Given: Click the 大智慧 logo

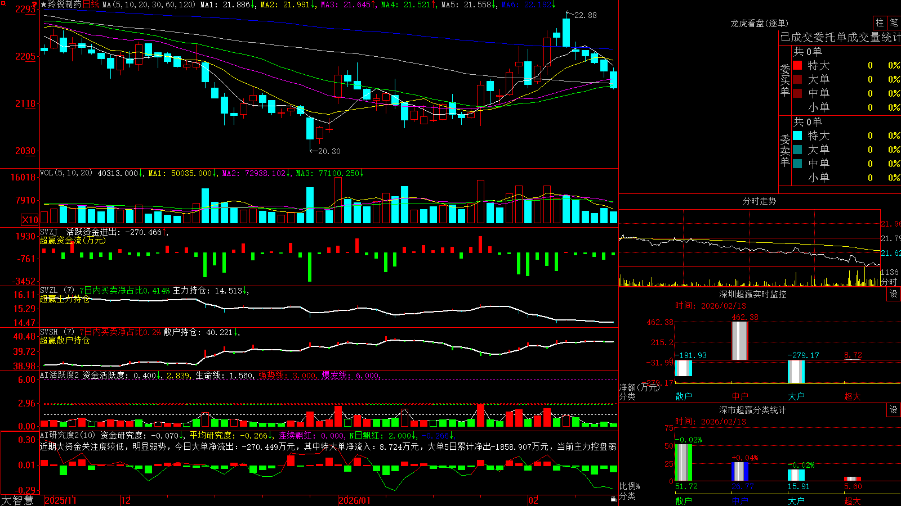Looking at the screenshot, I should tap(17, 500).
